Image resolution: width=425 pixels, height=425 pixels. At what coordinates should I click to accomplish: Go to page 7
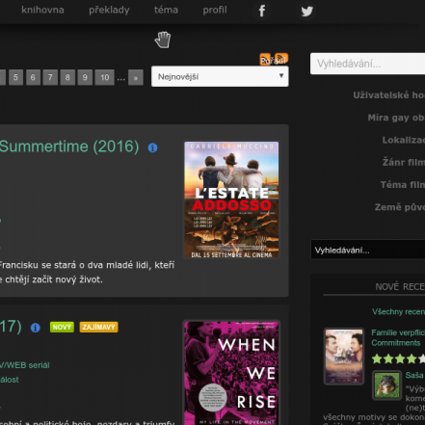coord(50,77)
